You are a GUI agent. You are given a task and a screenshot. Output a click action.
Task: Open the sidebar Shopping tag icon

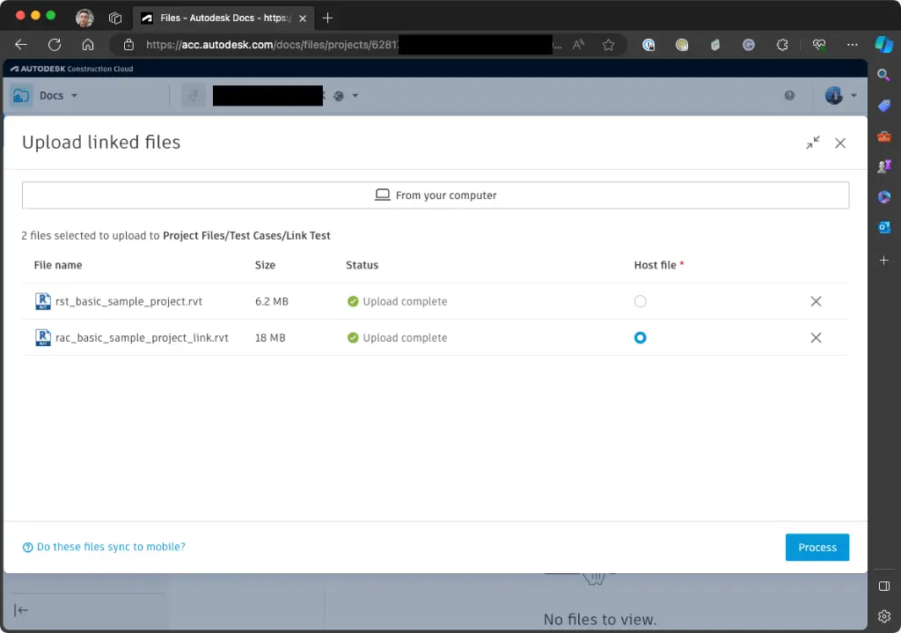pyautogui.click(x=883, y=106)
